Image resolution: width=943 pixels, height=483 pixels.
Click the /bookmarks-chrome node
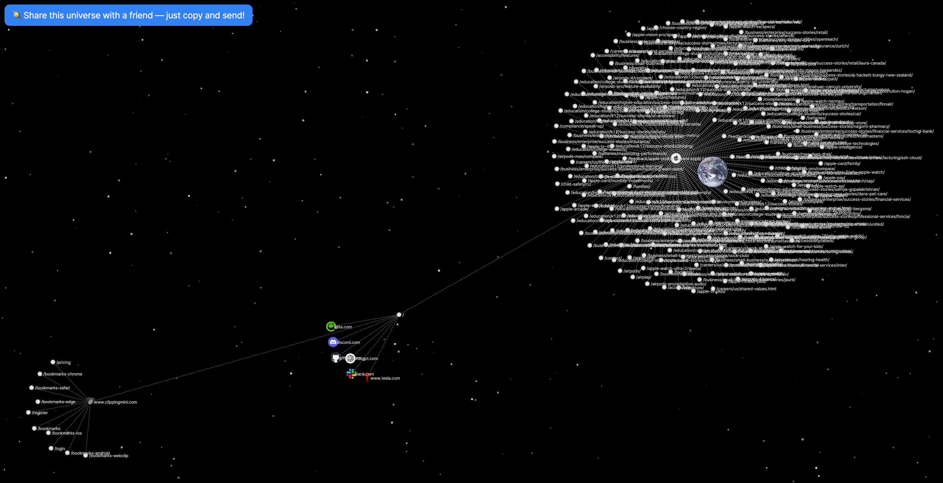point(40,374)
